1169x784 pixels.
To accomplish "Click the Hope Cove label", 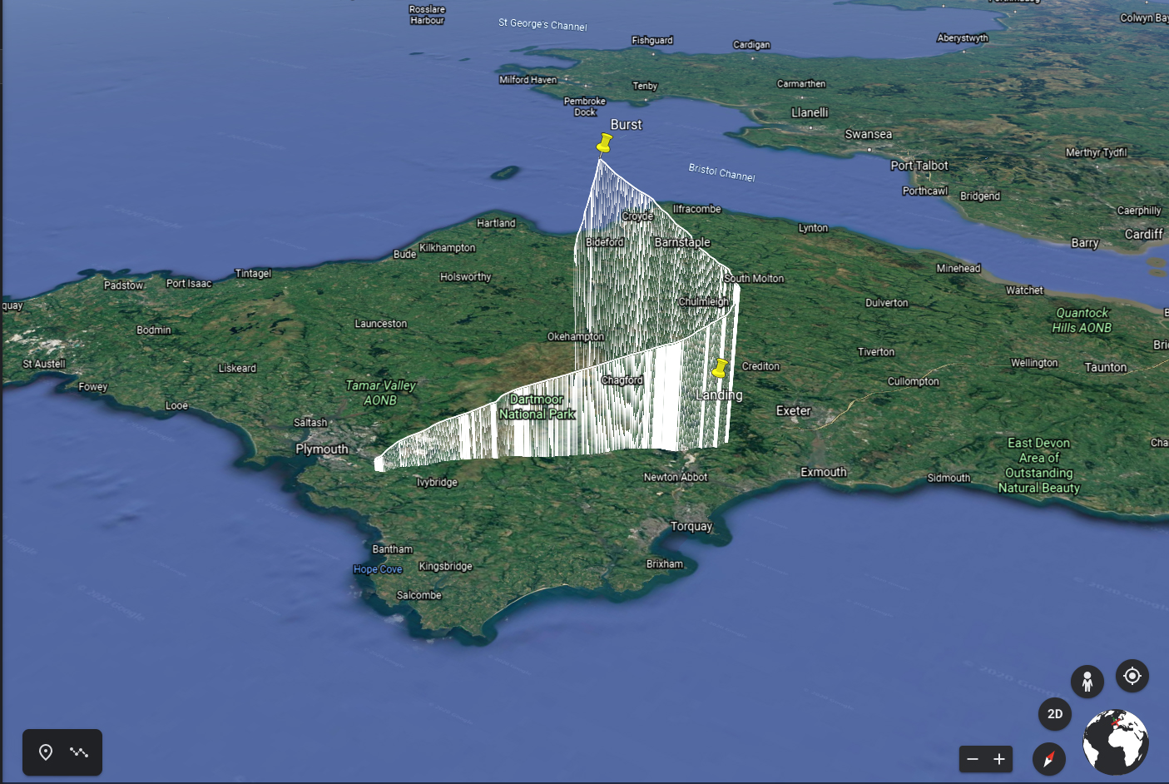I will tap(378, 569).
